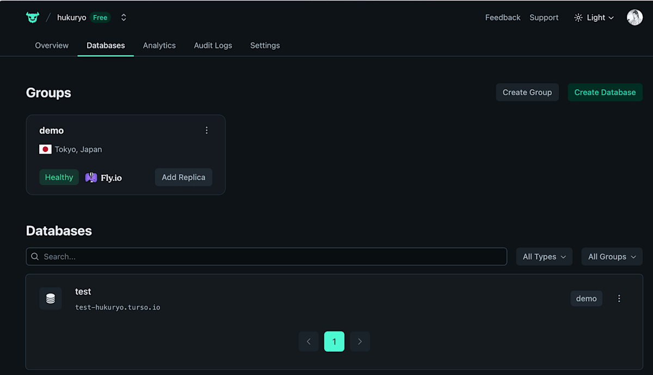Click the test database stack icon
The image size is (653, 375).
[51, 298]
